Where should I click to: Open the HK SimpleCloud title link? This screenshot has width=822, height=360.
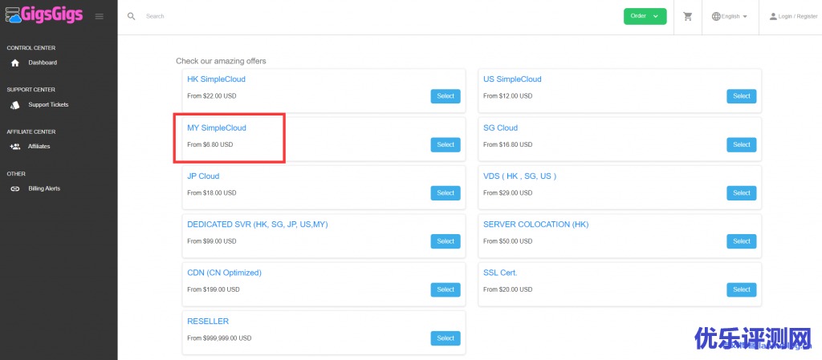pos(216,79)
